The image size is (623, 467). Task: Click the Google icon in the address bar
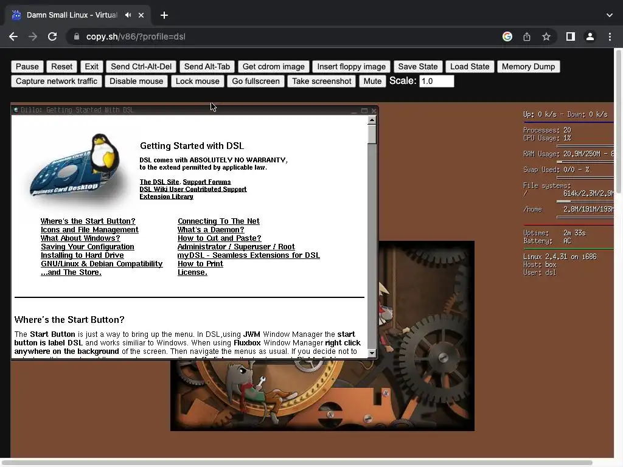507,36
